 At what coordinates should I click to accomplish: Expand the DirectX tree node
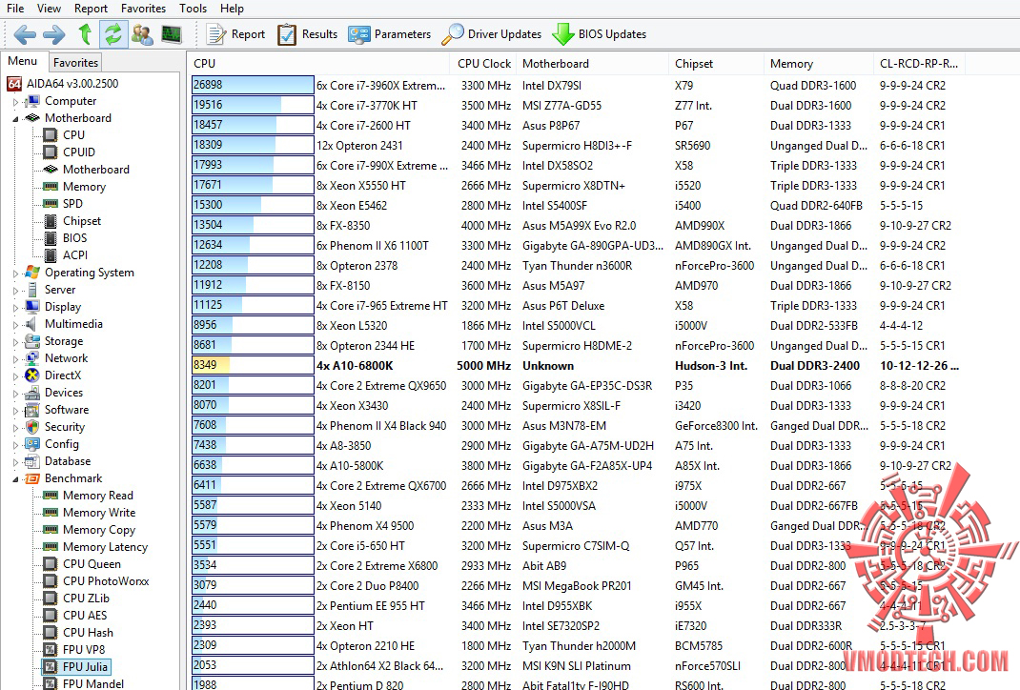coord(15,375)
